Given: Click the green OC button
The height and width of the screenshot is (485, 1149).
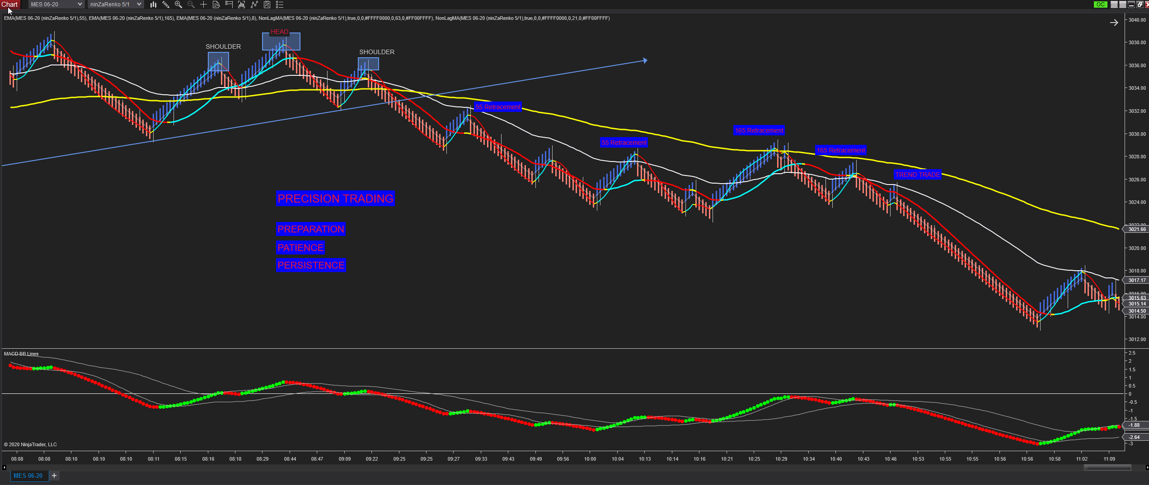Looking at the screenshot, I should pos(1100,5).
